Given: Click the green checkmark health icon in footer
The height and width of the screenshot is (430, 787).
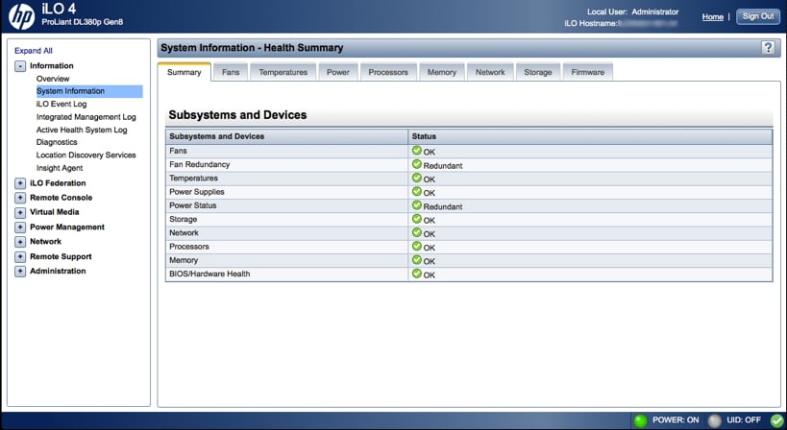Looking at the screenshot, I should (x=777, y=420).
